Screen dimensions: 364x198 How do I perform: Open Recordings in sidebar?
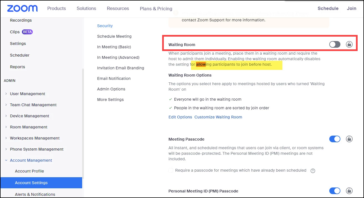[21, 20]
